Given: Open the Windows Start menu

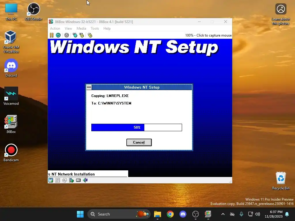Looking at the screenshot, I should [x=80, y=214].
